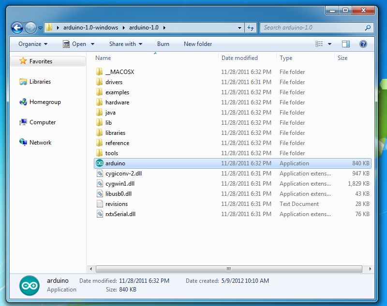Select the file name "examples"
Image resolution: width=387 pixels, height=306 pixels.
click(x=117, y=92)
